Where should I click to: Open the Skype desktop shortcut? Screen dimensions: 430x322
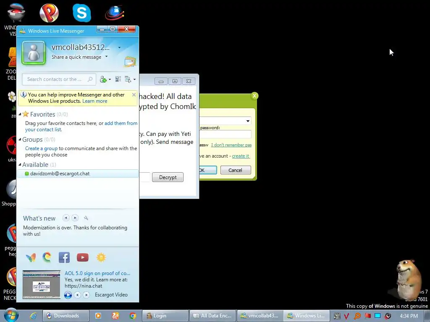coord(82,13)
